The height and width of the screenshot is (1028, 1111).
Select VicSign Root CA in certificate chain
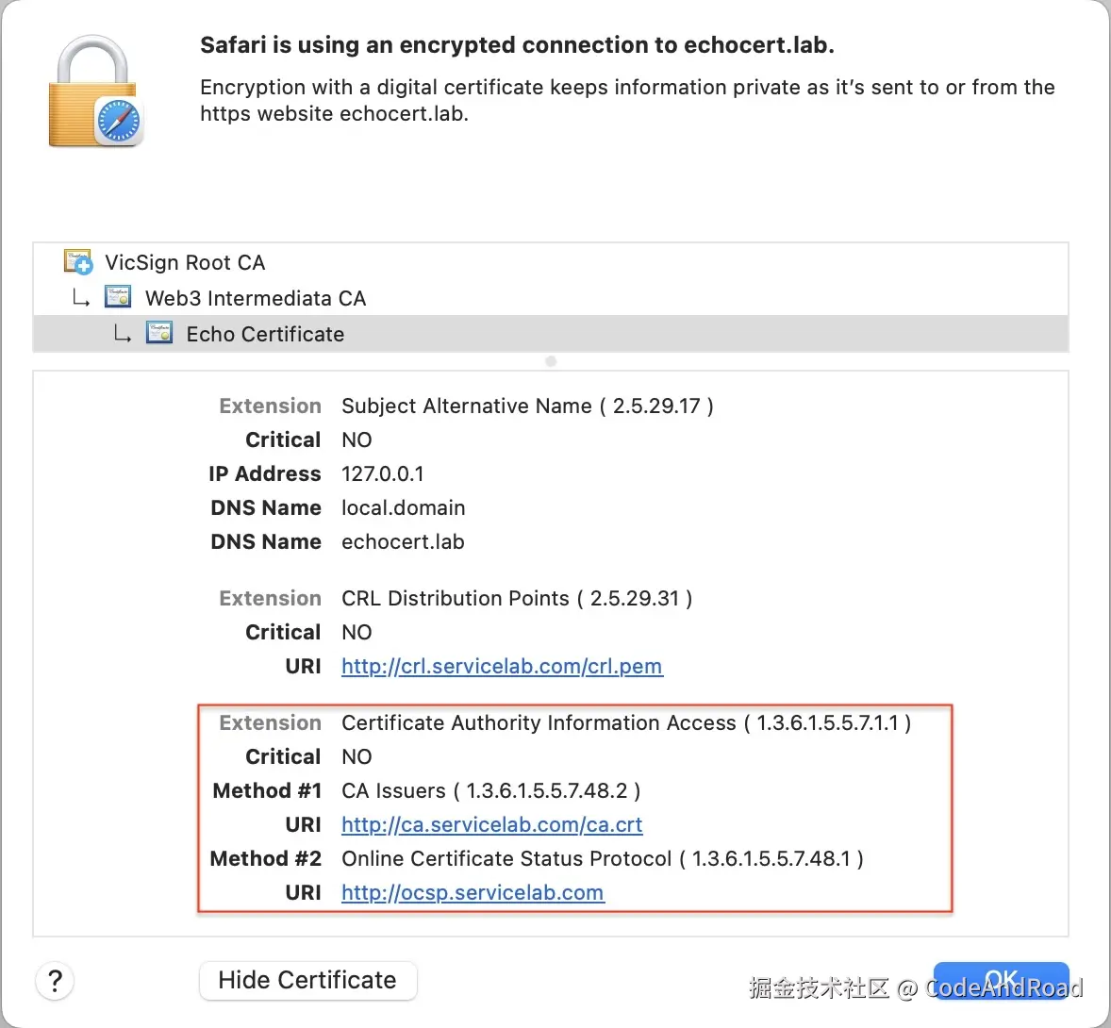[185, 262]
